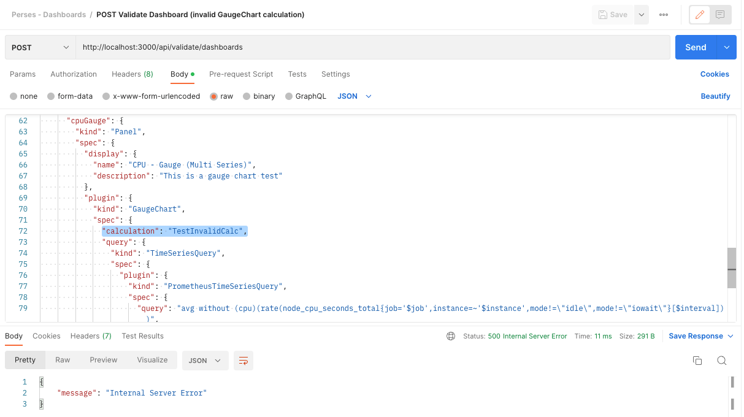The height and width of the screenshot is (417, 744).
Task: Click the Save Response link
Action: click(x=696, y=336)
